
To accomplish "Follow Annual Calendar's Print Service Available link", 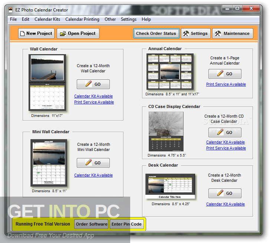I will [x=226, y=84].
